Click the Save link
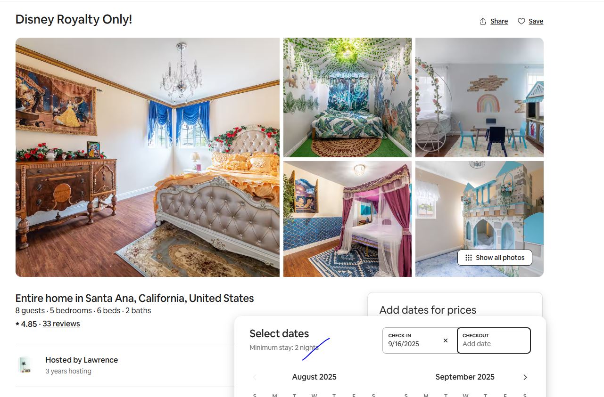 [536, 21]
